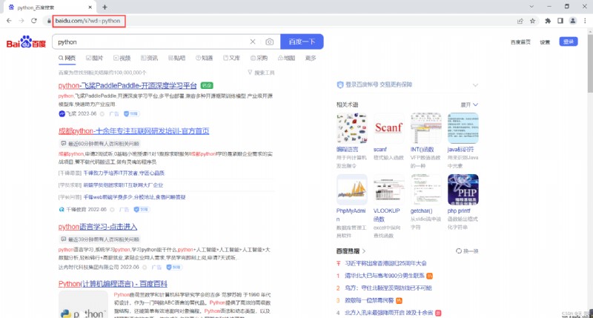Screen dimensions: 593x318
Task: Open the 设置 settings menu
Action: 545,42
